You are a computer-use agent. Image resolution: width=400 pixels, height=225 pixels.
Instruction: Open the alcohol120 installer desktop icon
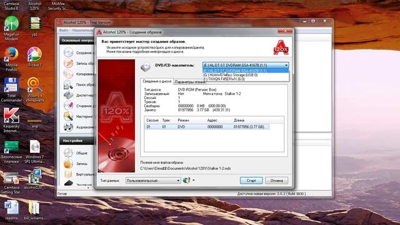click(34, 180)
